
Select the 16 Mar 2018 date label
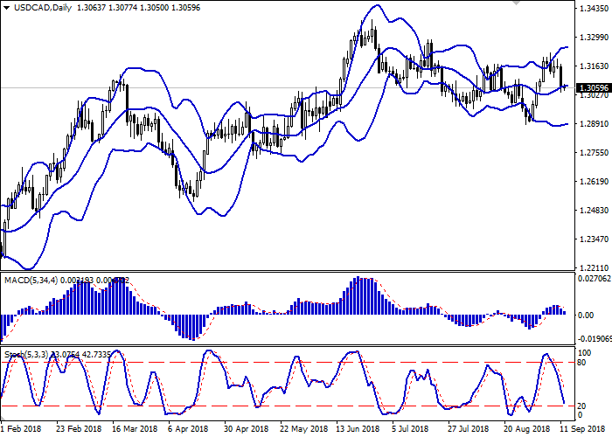(x=130, y=429)
